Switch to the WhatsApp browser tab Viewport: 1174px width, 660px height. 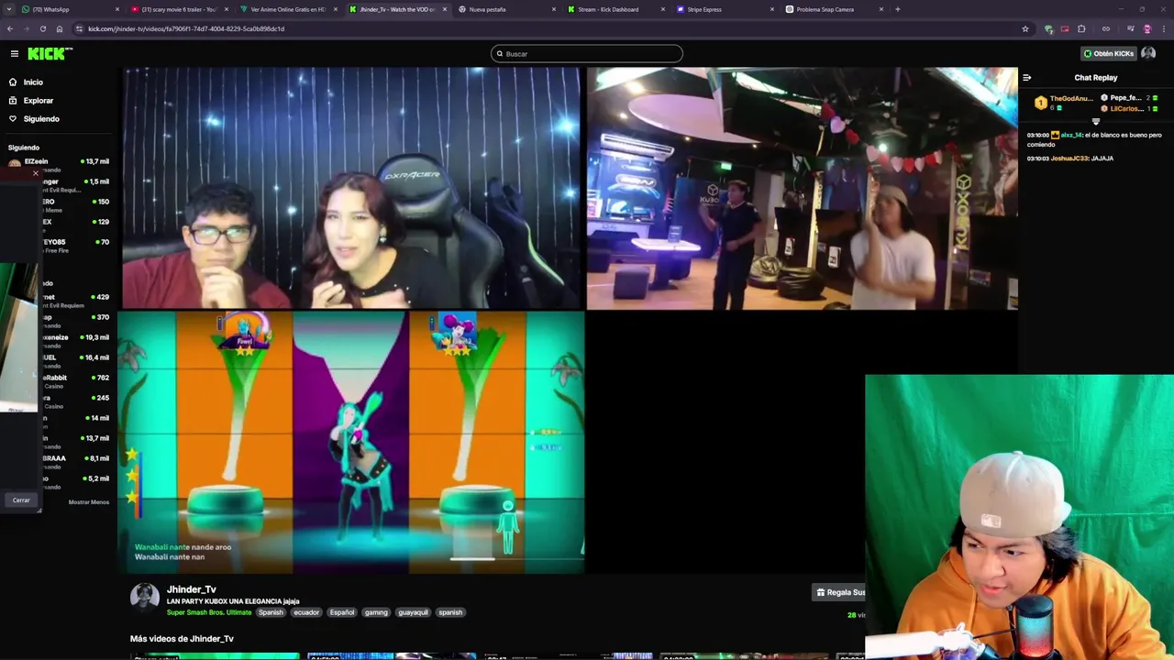tap(71, 9)
